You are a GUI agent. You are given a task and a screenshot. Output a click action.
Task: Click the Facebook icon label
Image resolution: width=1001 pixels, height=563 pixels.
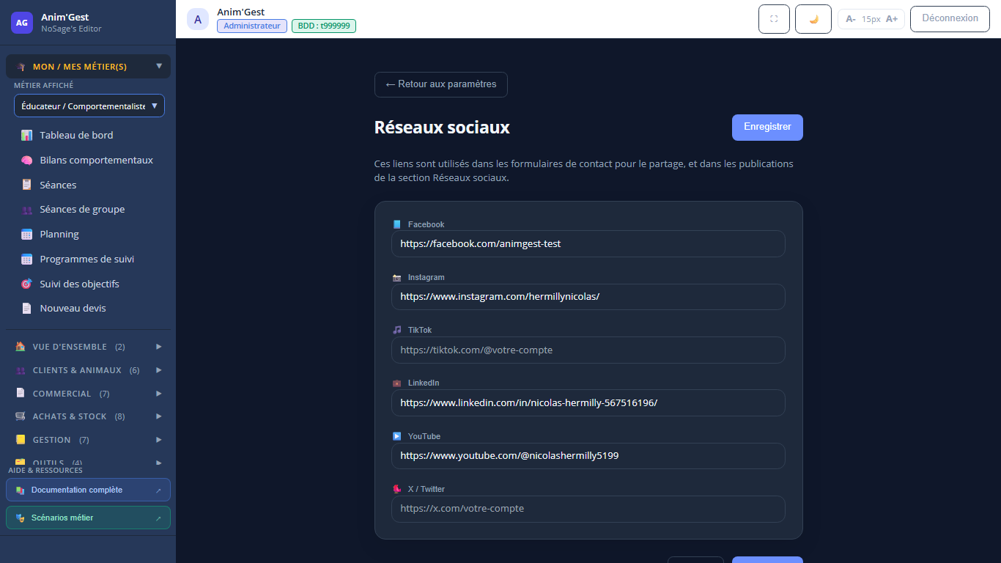[x=397, y=224]
